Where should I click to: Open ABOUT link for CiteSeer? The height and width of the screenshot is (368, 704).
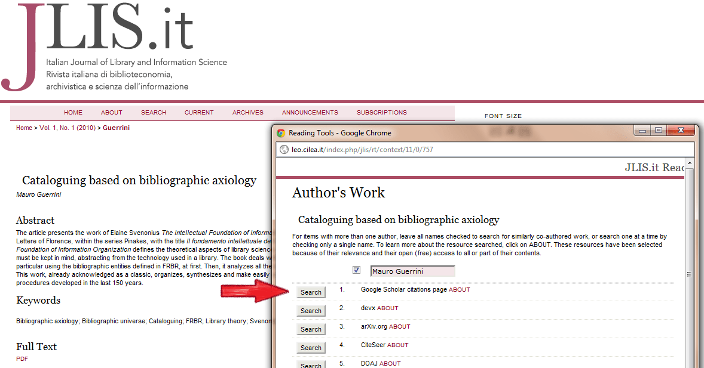pyautogui.click(x=398, y=345)
